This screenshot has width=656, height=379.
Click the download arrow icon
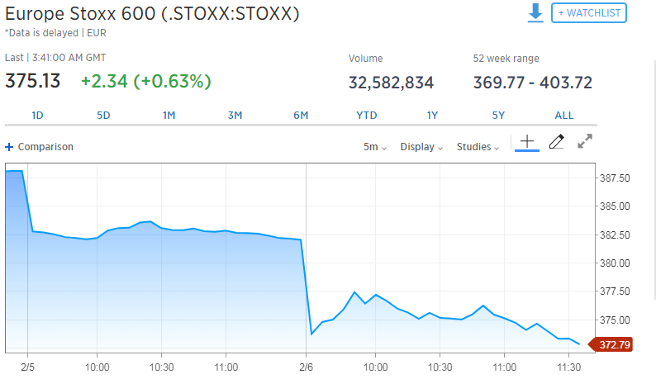tap(535, 13)
